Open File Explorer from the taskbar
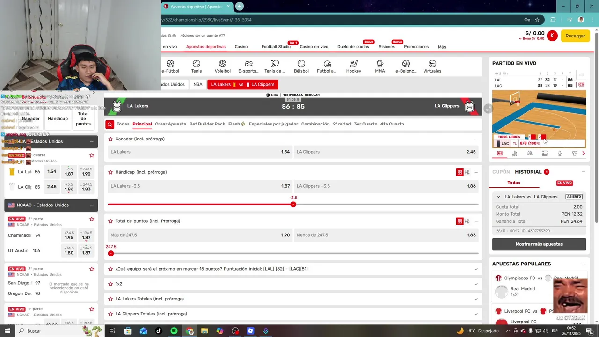Image resolution: width=599 pixels, height=337 pixels. pyautogui.click(x=205, y=331)
